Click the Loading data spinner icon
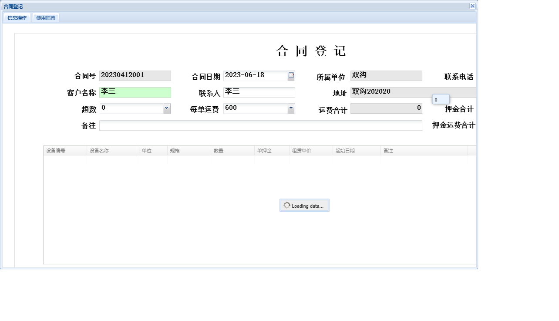 point(287,205)
